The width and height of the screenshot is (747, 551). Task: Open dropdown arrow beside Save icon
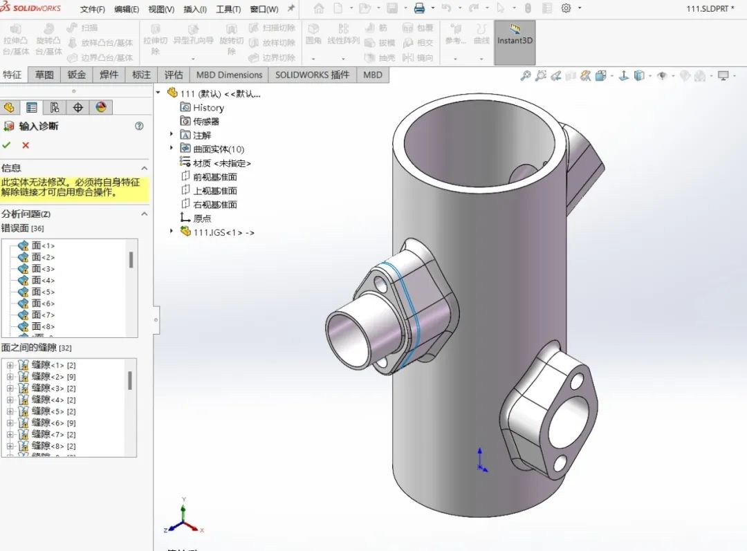[x=405, y=8]
